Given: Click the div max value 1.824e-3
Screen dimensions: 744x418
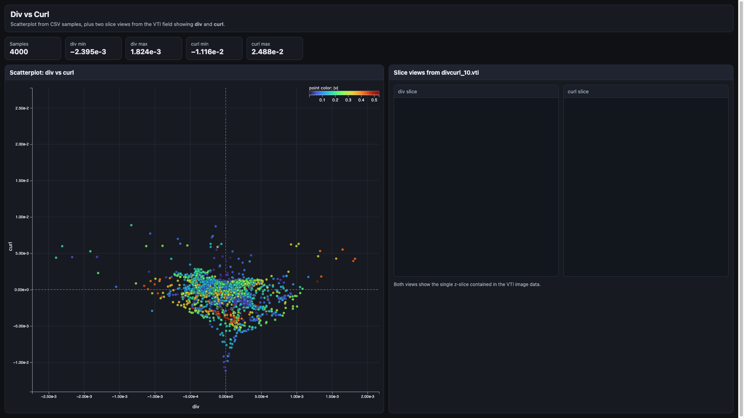Looking at the screenshot, I should 146,52.
